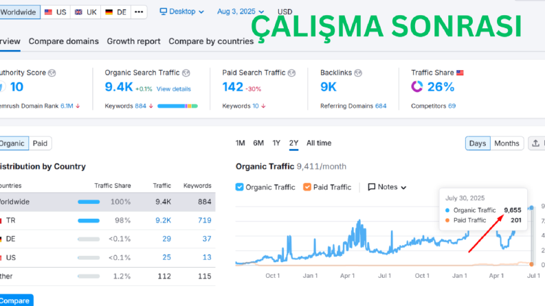Toggle the Paid Traffic checkbox

[x=307, y=187]
